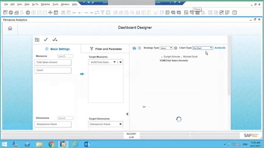This screenshot has height=148, width=264.
Task: Open File Explorer from the taskbar
Action: coord(40,144)
